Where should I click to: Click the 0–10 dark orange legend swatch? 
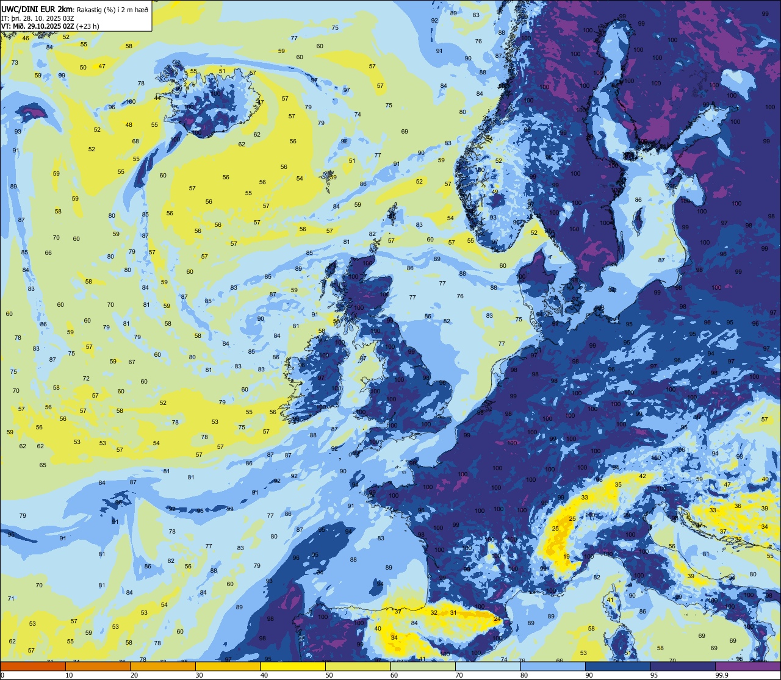click(x=33, y=667)
